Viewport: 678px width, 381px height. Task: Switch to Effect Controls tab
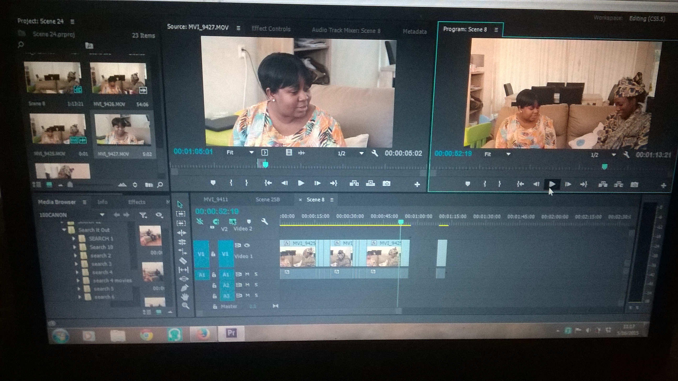coord(271,29)
